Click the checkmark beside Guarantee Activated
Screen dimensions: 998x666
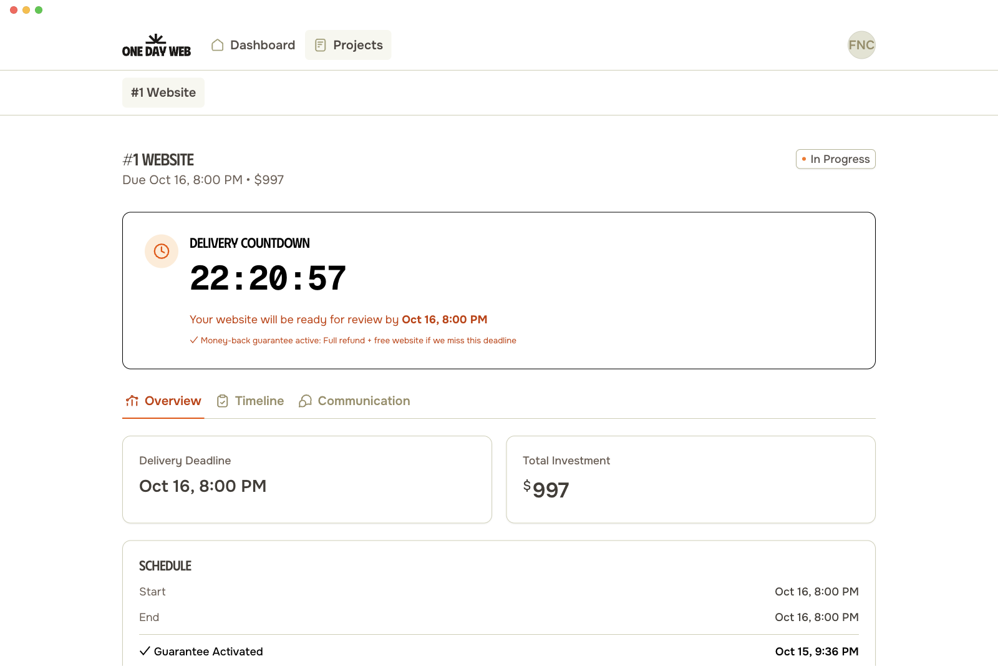coord(145,651)
